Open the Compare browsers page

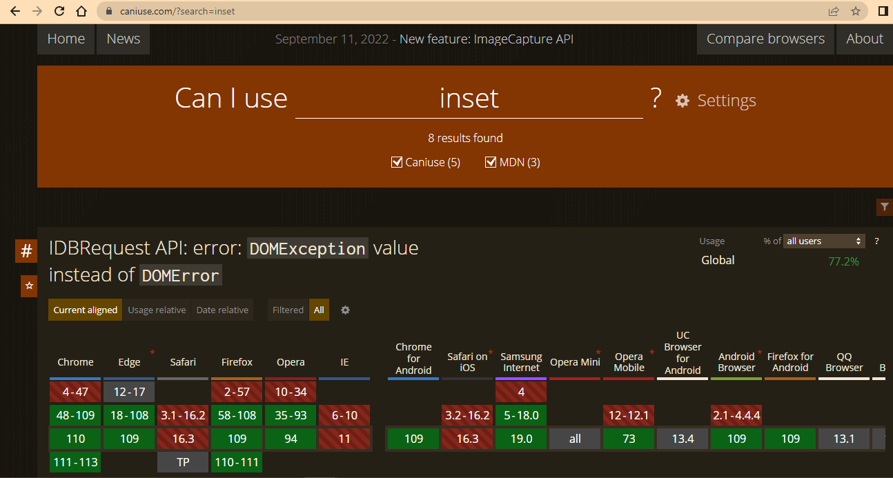pyautogui.click(x=765, y=39)
